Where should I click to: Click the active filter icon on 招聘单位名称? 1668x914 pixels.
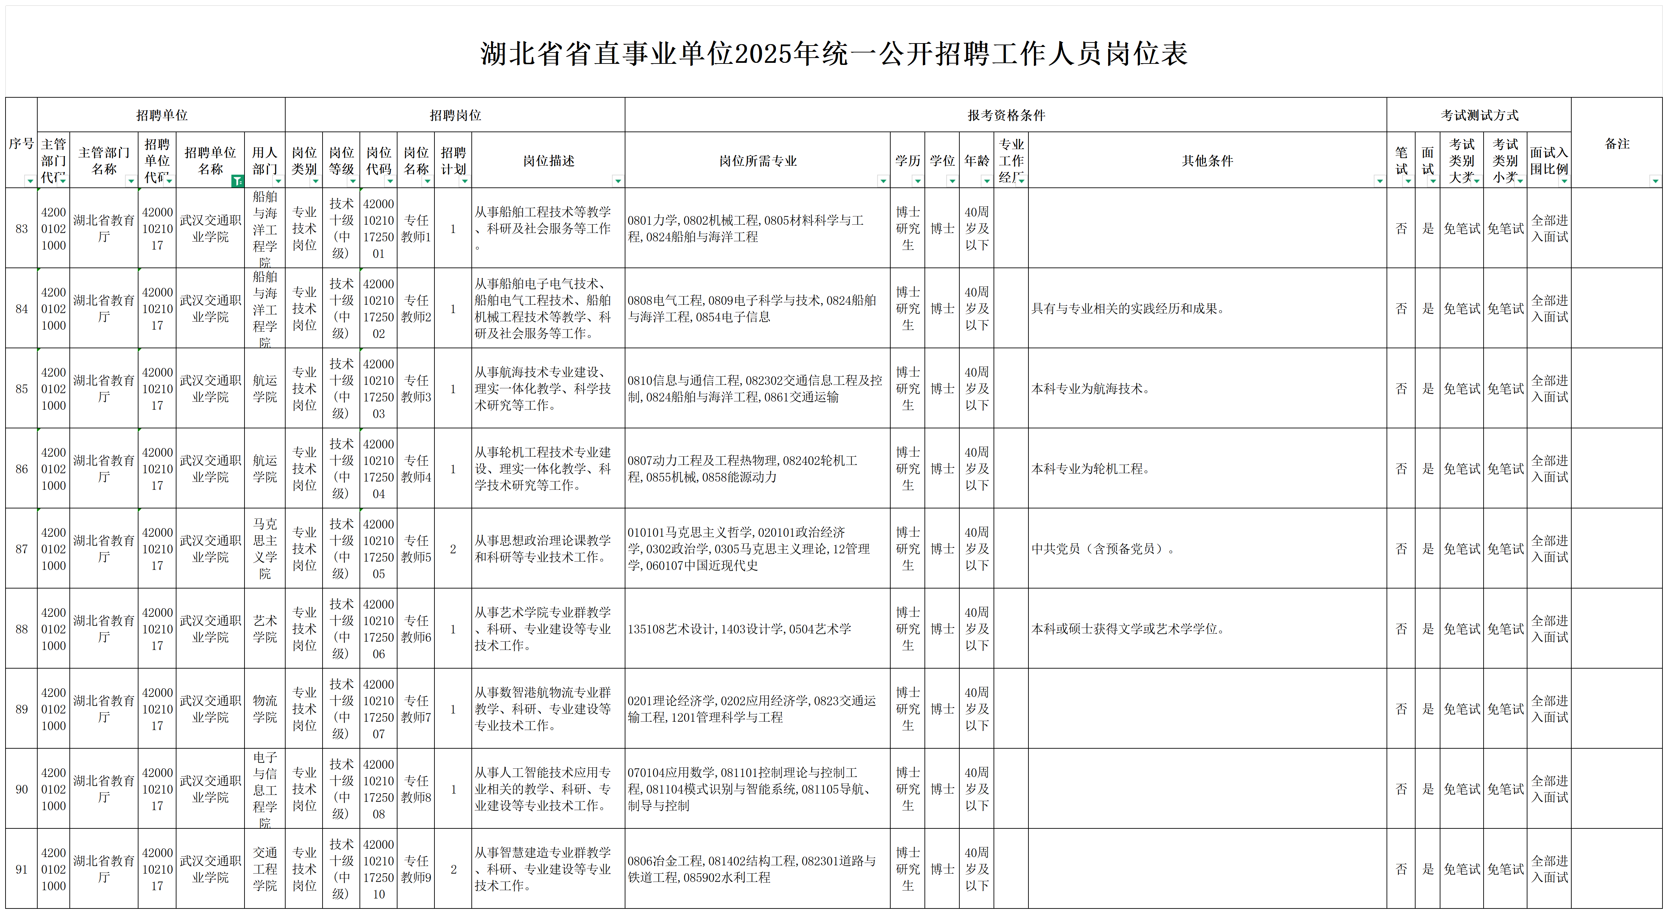[238, 181]
